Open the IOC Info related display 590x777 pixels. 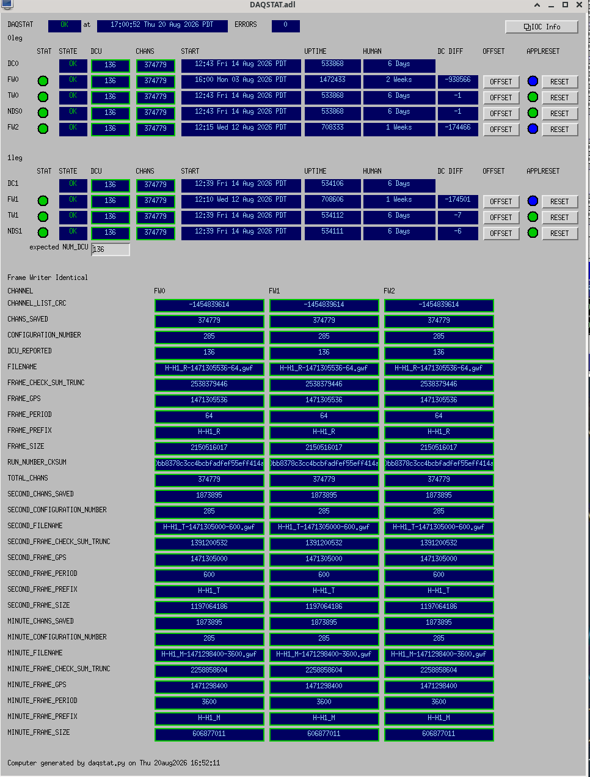coord(542,27)
